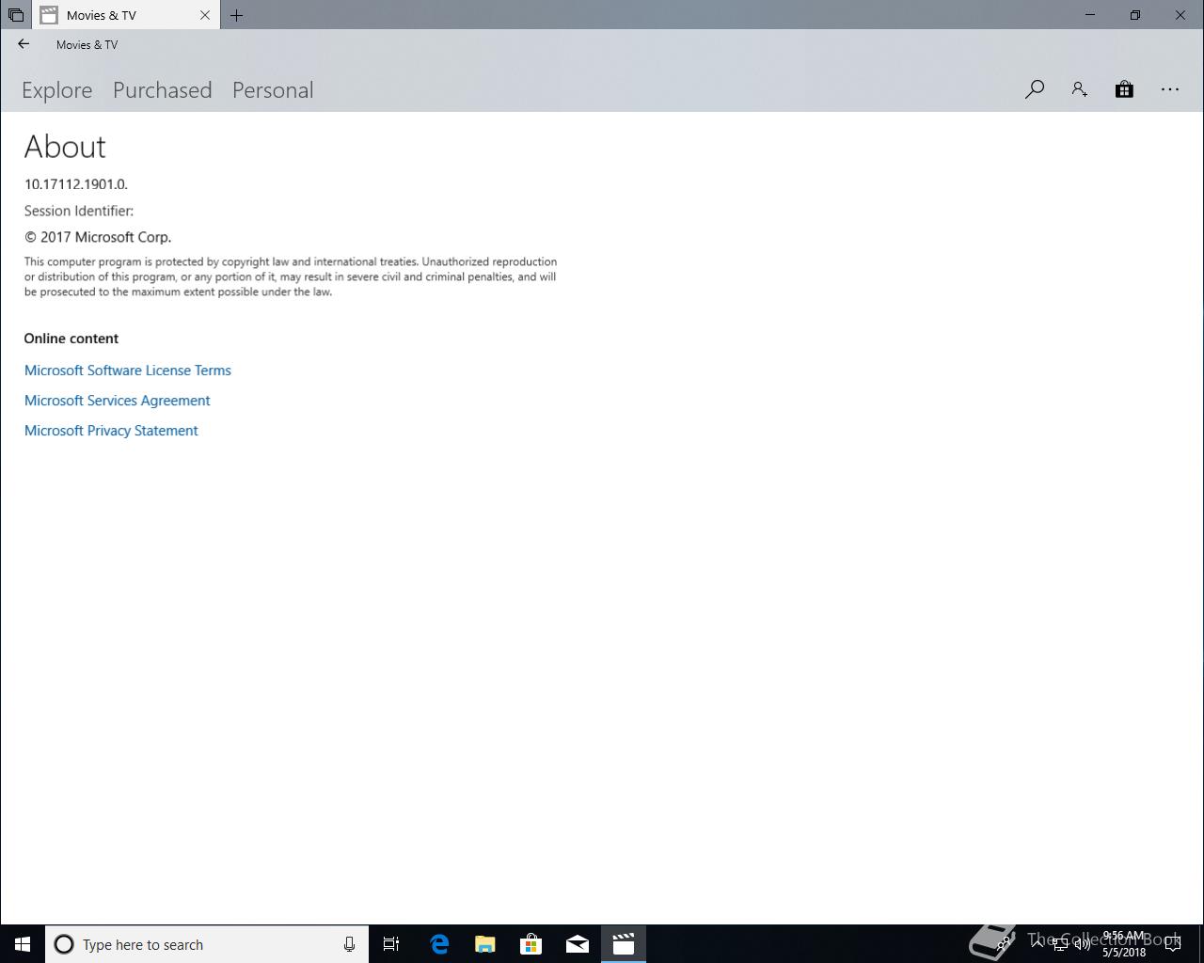Screen dimensions: 1204x963
Task: Open the tab overview icon in title bar
Action: click(x=16, y=15)
